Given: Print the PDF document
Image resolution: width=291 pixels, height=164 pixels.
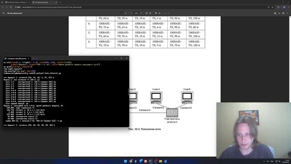Looking at the screenshot, I should [283, 13].
